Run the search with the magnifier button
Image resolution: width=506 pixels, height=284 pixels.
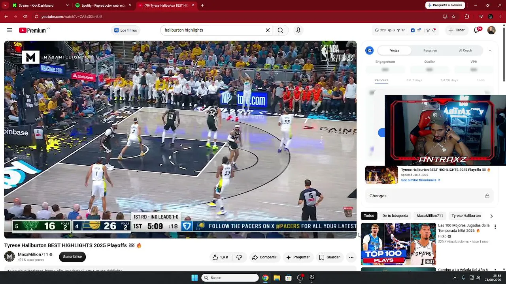(x=280, y=30)
